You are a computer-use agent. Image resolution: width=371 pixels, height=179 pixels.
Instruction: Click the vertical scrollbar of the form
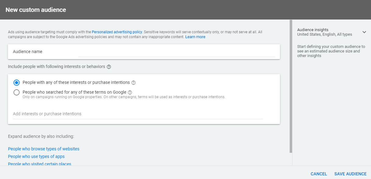pyautogui.click(x=291, y=85)
